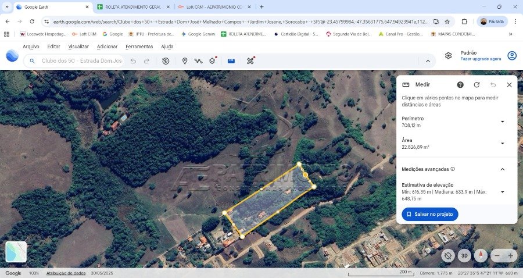This screenshot has height=278, width=523.
Task: Click the compass north indicator
Action: 481,256
